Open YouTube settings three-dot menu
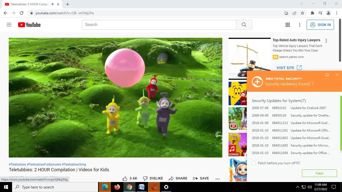Image resolution: width=342 pixels, height=192 pixels. [300, 25]
